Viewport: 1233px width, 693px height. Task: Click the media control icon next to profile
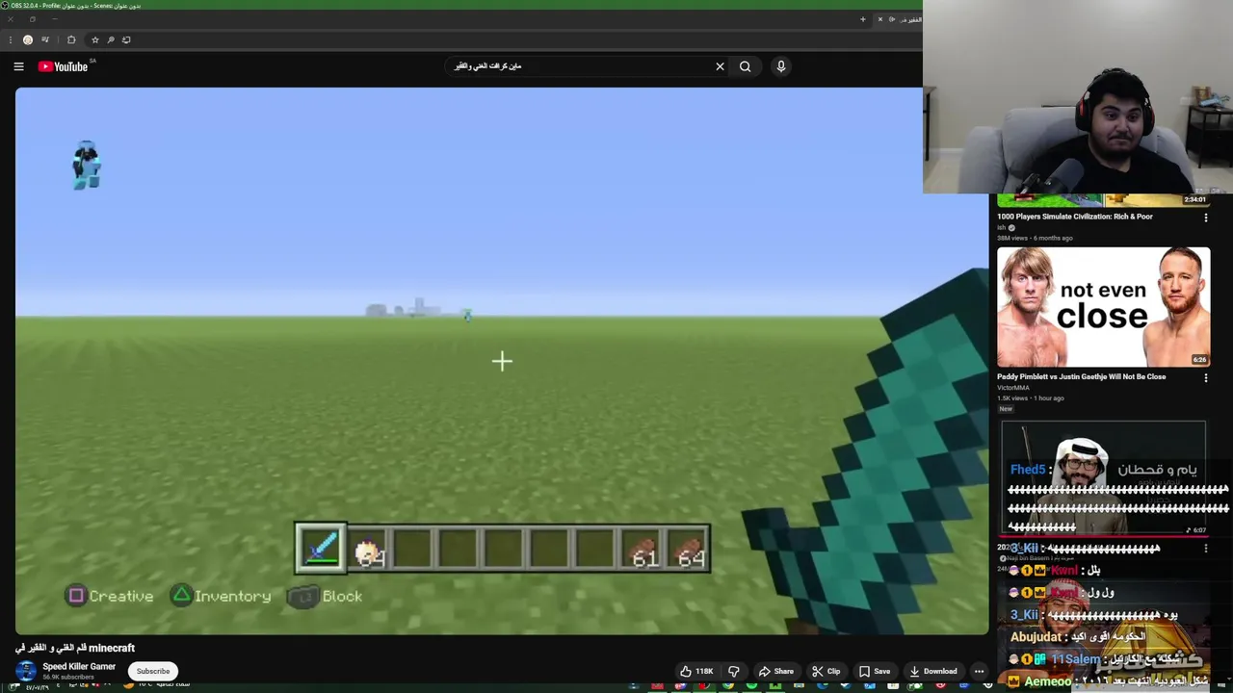[45, 39]
